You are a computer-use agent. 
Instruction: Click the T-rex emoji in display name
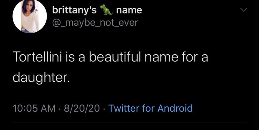point(106,10)
